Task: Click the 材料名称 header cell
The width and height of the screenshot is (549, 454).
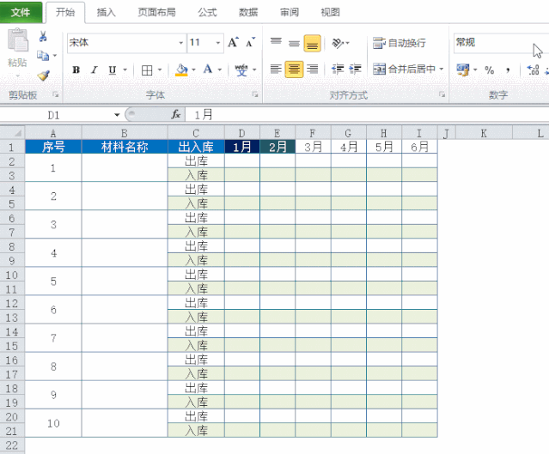Action: [x=125, y=147]
